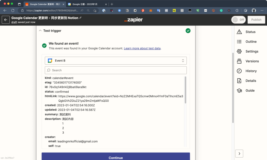
Task: Select the updated 2023-01-04T02:54:16.587Z value
Action: pyautogui.click(x=77, y=110)
